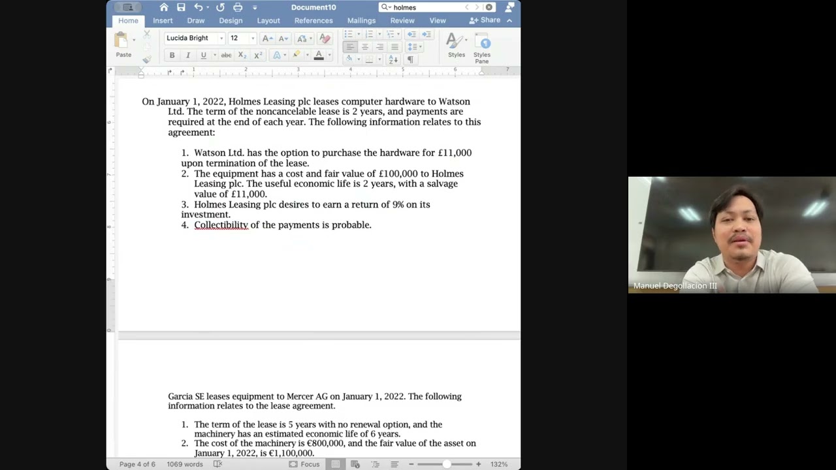Apply yellow text highlight color
This screenshot has width=836, height=470.
297,55
